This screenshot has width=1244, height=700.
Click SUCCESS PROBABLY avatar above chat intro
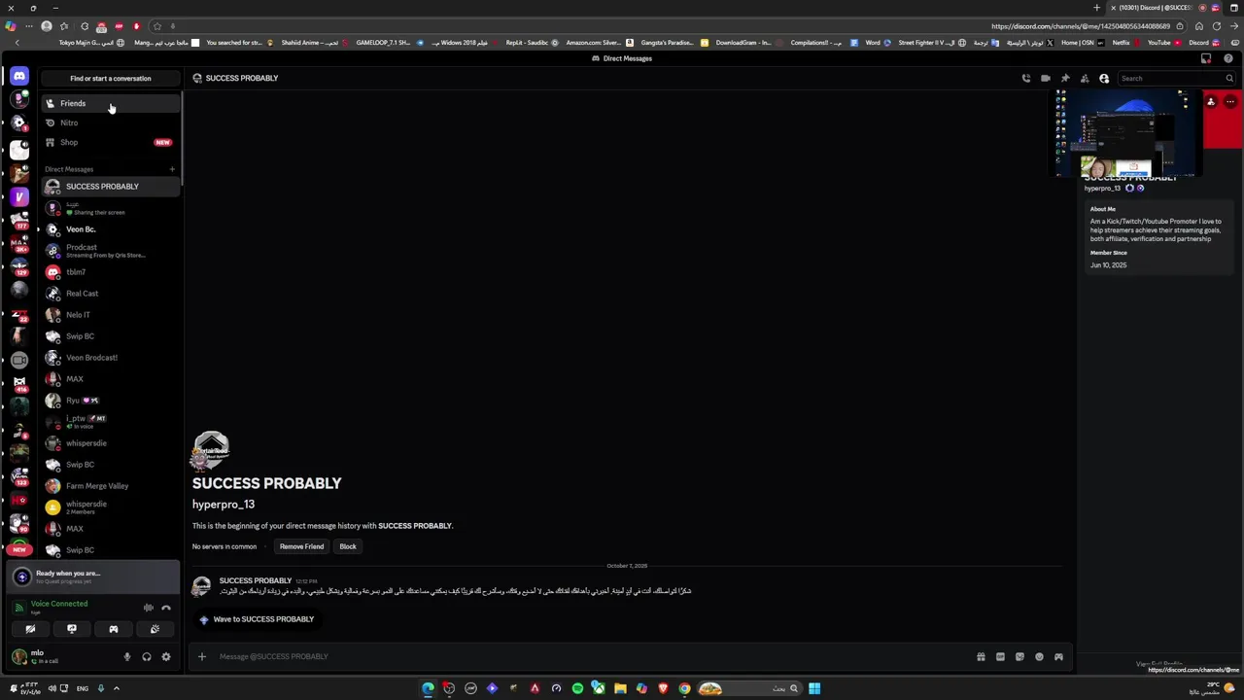210,451
